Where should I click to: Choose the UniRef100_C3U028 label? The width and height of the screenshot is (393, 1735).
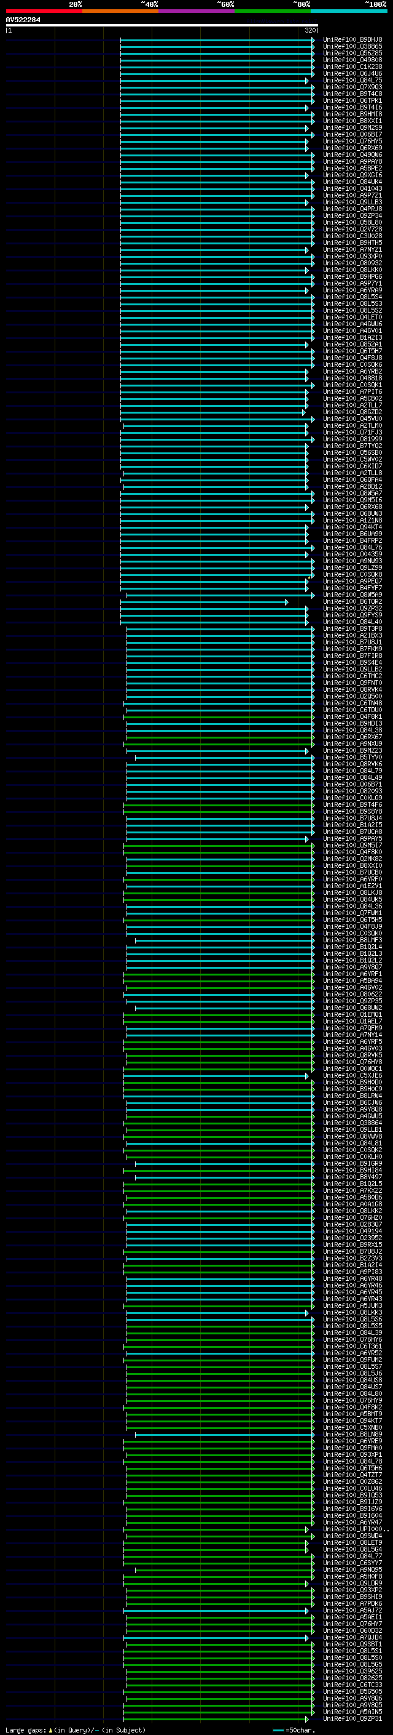click(352, 236)
